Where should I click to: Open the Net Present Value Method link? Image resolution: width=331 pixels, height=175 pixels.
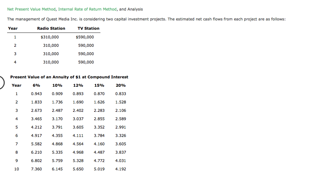coord(31,9)
